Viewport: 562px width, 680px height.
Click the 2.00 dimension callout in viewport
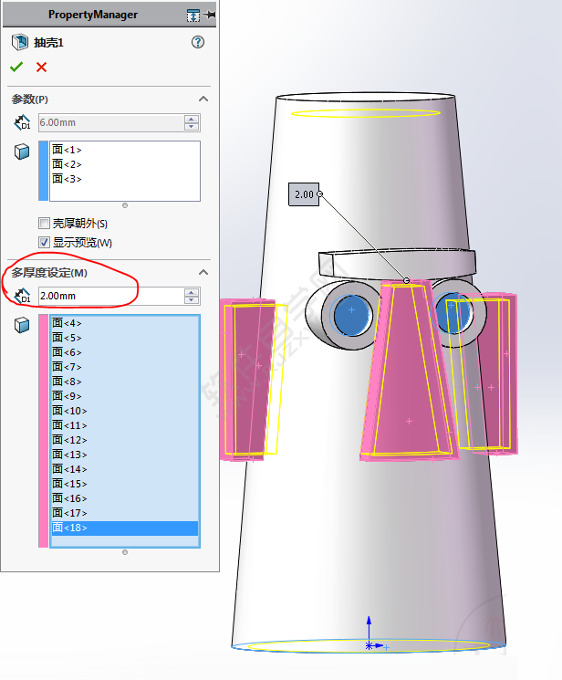click(304, 194)
